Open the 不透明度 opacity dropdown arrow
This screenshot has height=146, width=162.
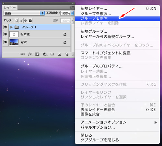pos(72,13)
